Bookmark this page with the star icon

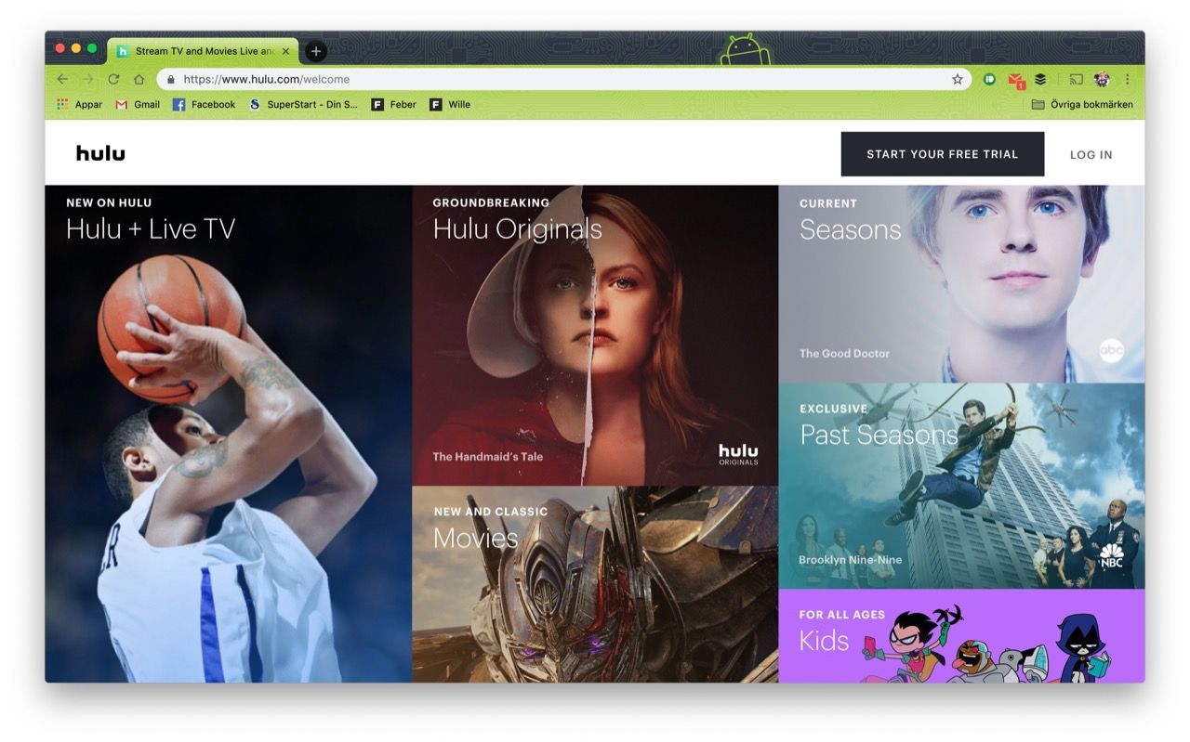click(958, 80)
